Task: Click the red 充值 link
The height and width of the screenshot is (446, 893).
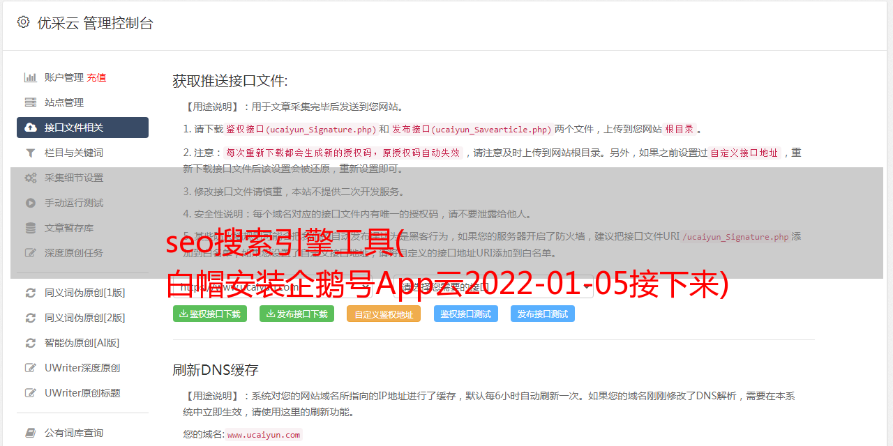Action: point(96,77)
